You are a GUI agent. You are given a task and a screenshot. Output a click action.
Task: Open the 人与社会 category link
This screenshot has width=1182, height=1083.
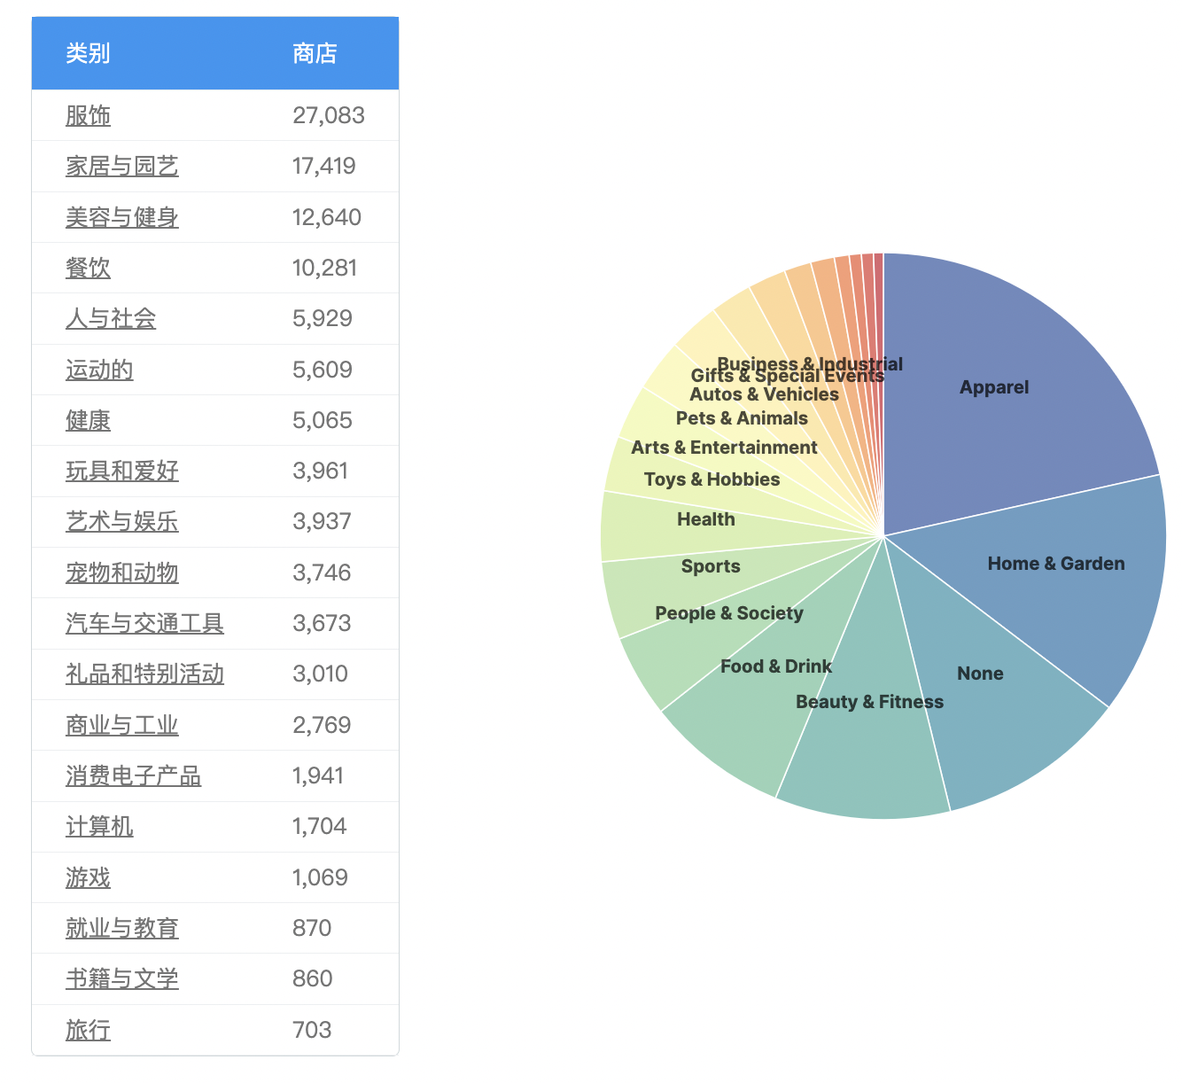pyautogui.click(x=111, y=319)
